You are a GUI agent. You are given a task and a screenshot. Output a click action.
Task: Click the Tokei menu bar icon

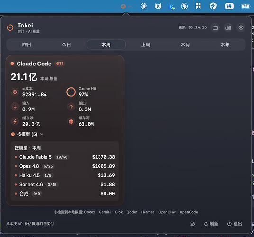click(127, 6)
